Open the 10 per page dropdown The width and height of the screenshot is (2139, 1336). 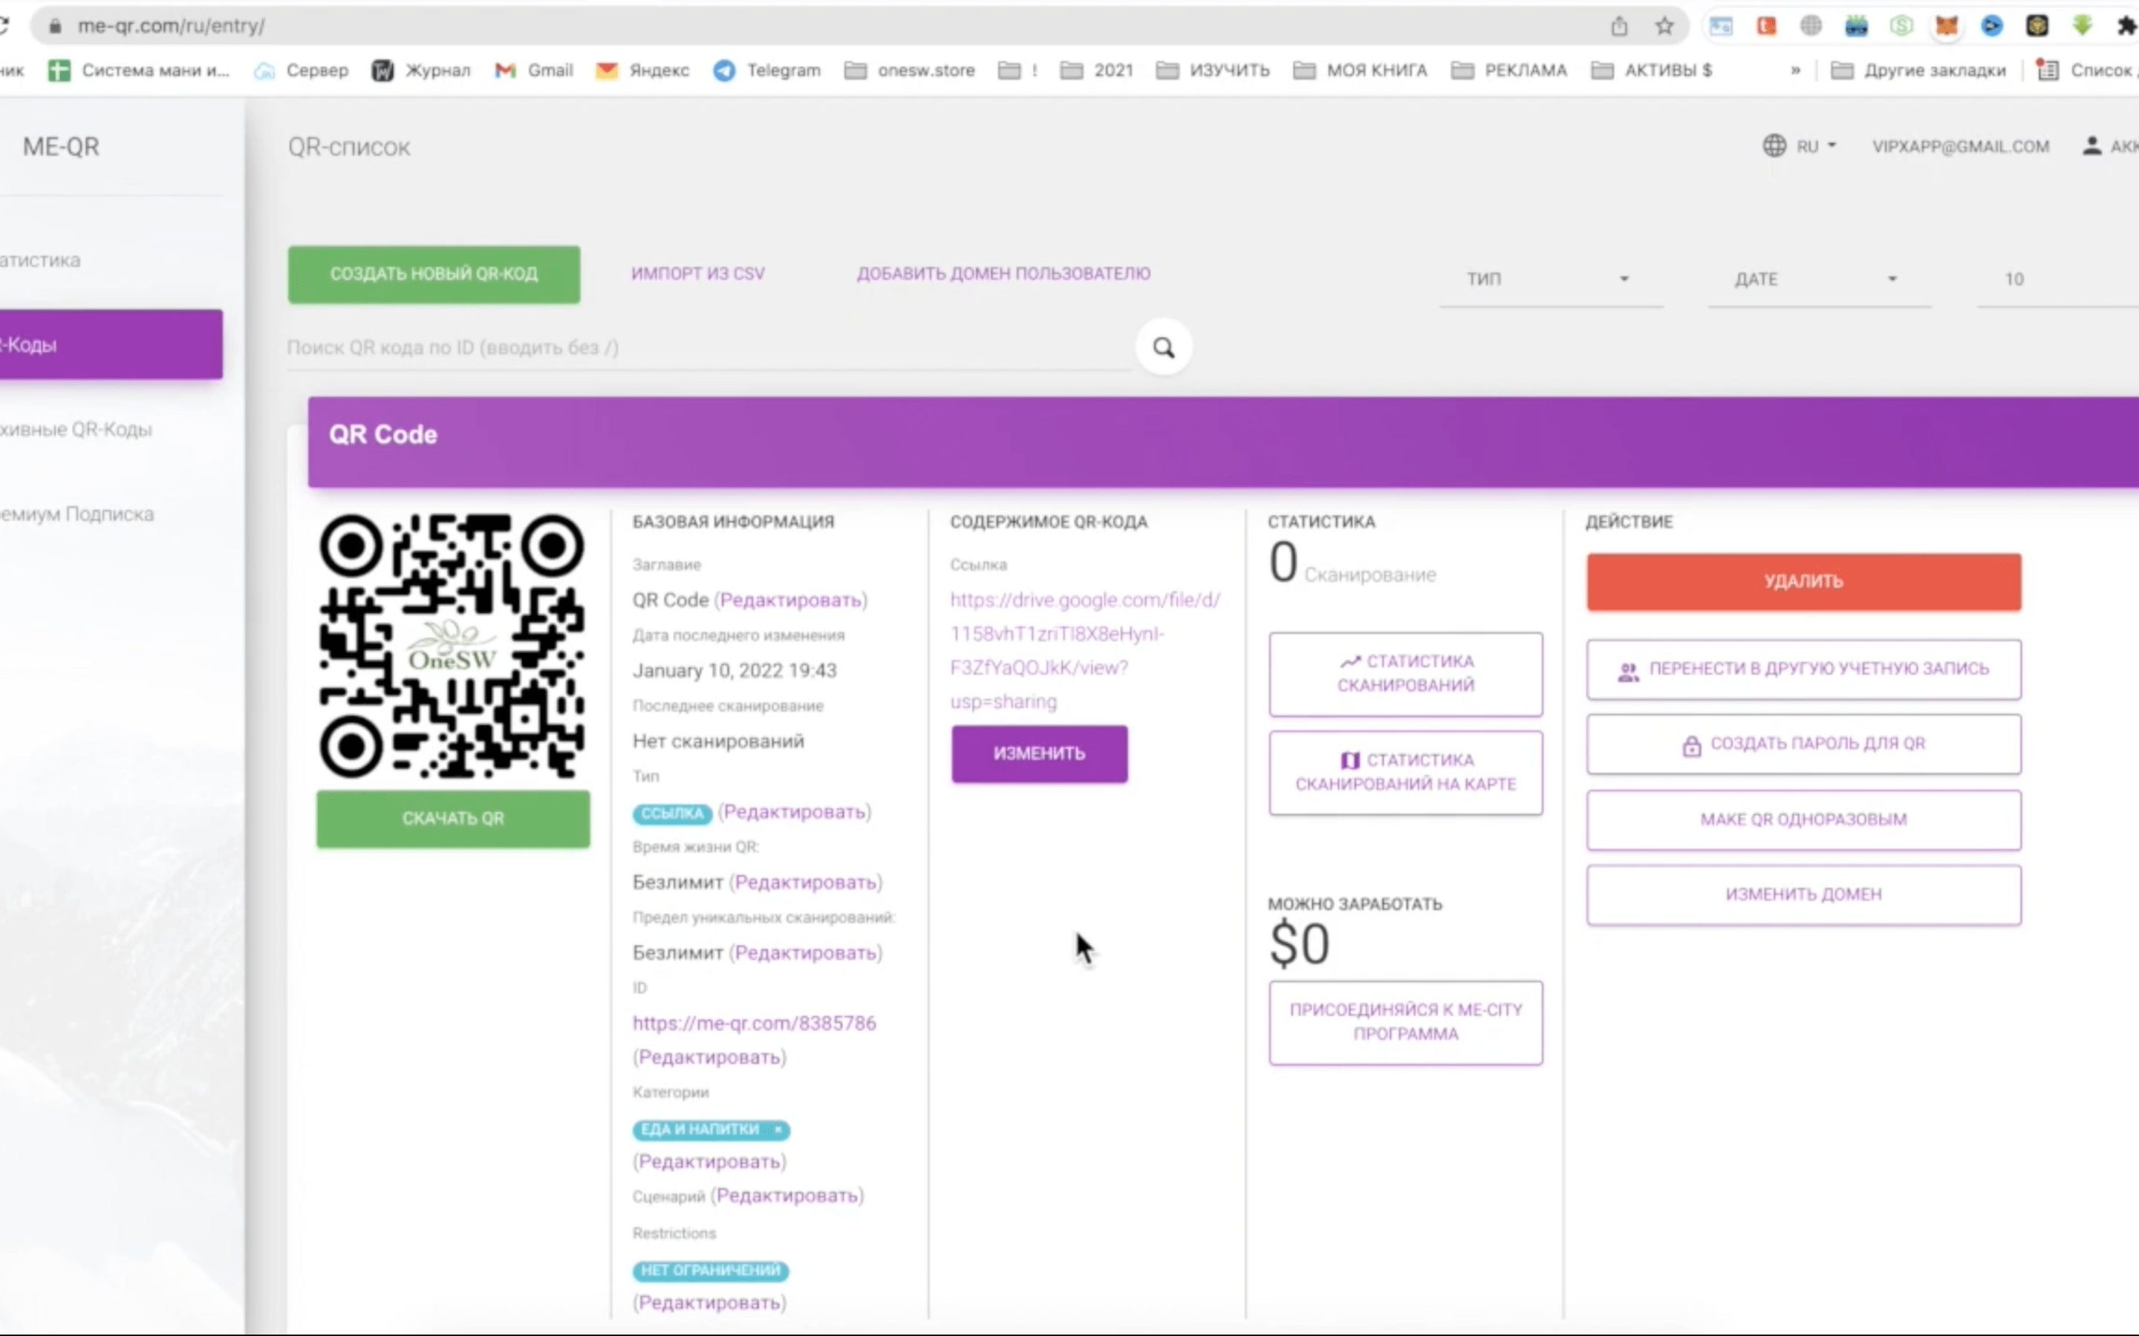tap(2058, 279)
